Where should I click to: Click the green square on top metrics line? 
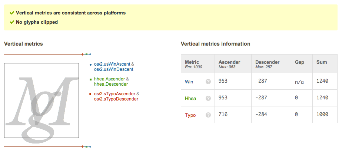click(86, 54)
